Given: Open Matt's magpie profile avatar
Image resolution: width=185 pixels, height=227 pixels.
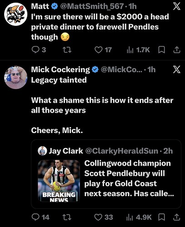Looking at the screenshot, I should [16, 14].
